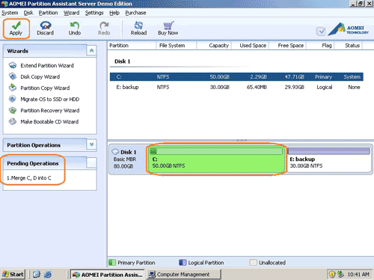This screenshot has height=280, width=374.
Task: Select the green C: 50.00GB partition block
Action: [x=216, y=159]
